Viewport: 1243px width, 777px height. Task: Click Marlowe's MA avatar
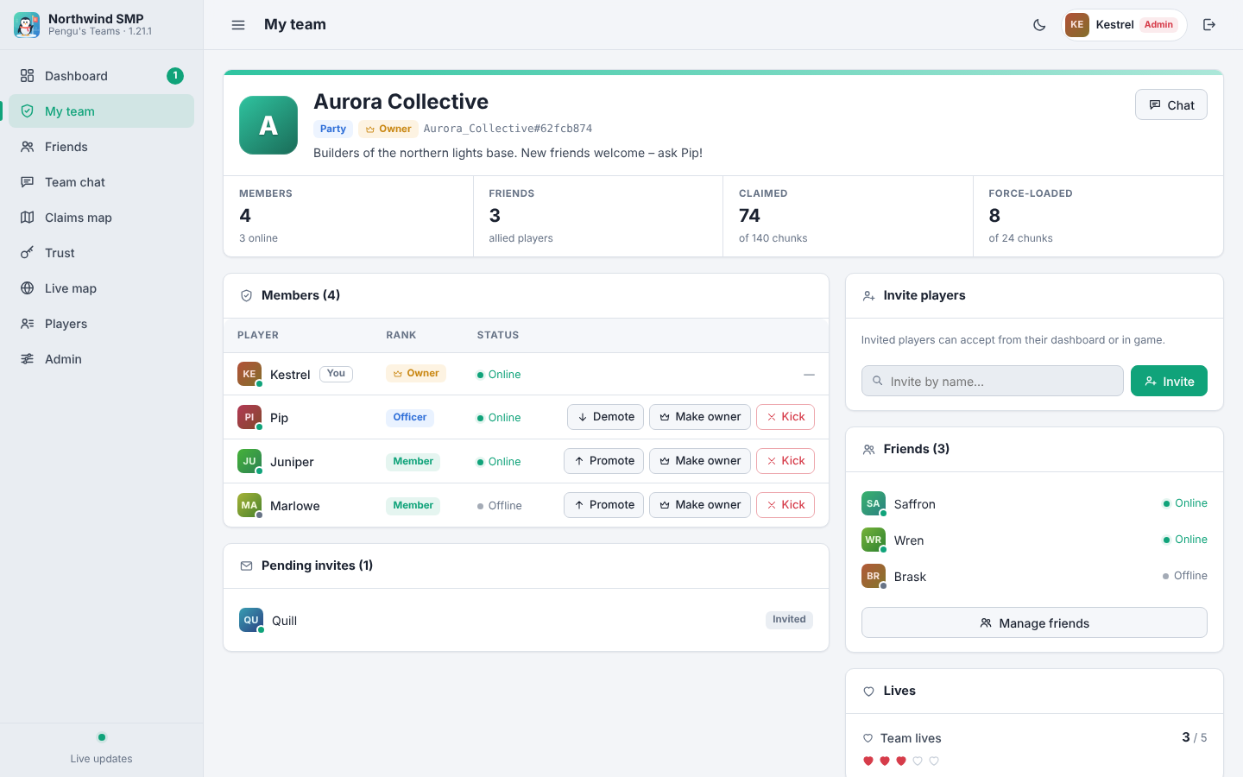pos(249,505)
